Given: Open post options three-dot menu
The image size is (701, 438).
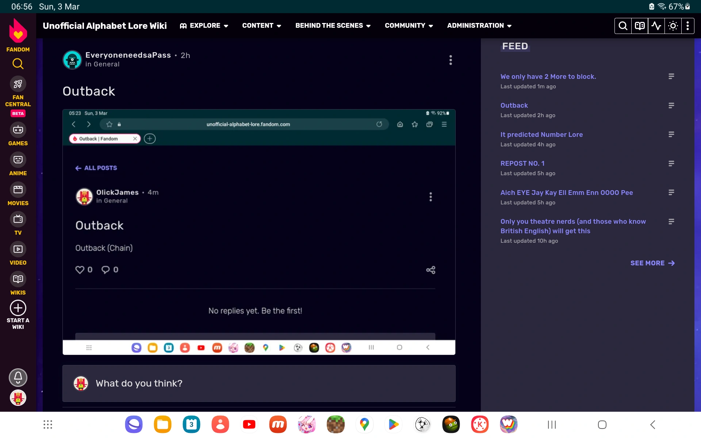Looking at the screenshot, I should [451, 60].
